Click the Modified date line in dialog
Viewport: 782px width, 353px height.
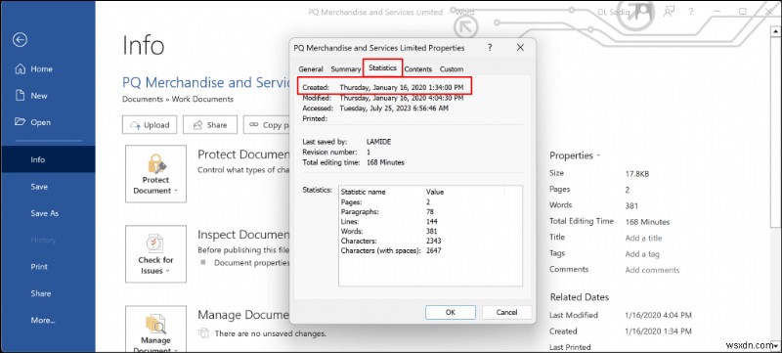point(382,98)
